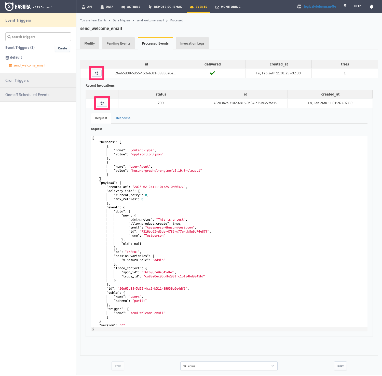The image size is (382, 376).
Task: Switch to the Pending Events tab
Action: (x=118, y=44)
